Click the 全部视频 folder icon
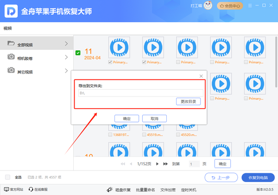 11,43
